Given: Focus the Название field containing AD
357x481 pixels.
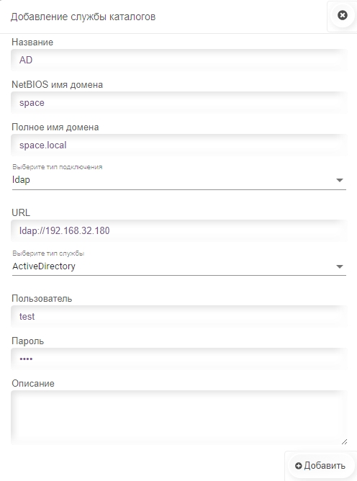Looking at the screenshot, I should [179, 60].
